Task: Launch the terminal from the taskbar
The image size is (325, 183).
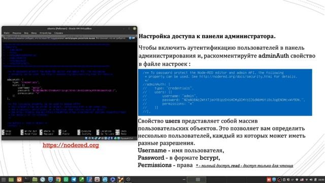Action: [x=27, y=179]
